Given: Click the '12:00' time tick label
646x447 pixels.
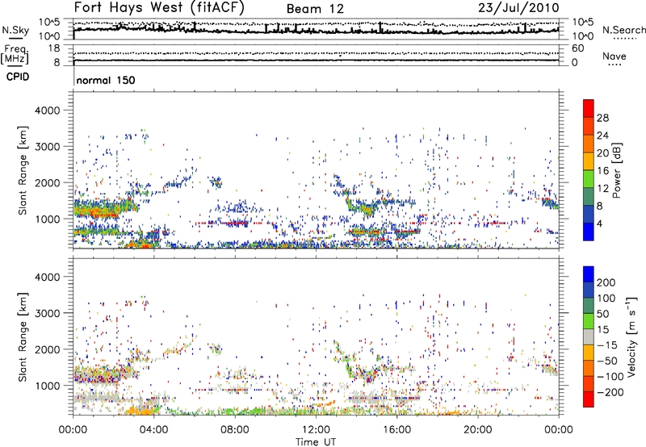Looking at the screenshot, I should tap(316, 430).
